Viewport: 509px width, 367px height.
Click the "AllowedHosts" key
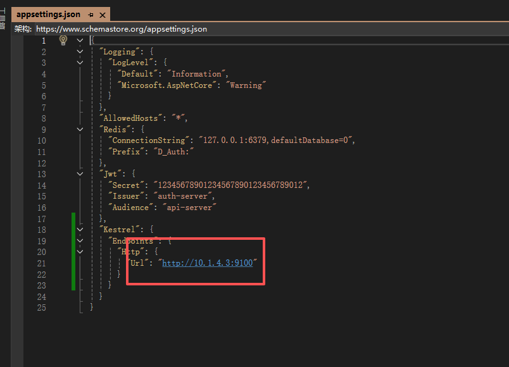click(130, 118)
